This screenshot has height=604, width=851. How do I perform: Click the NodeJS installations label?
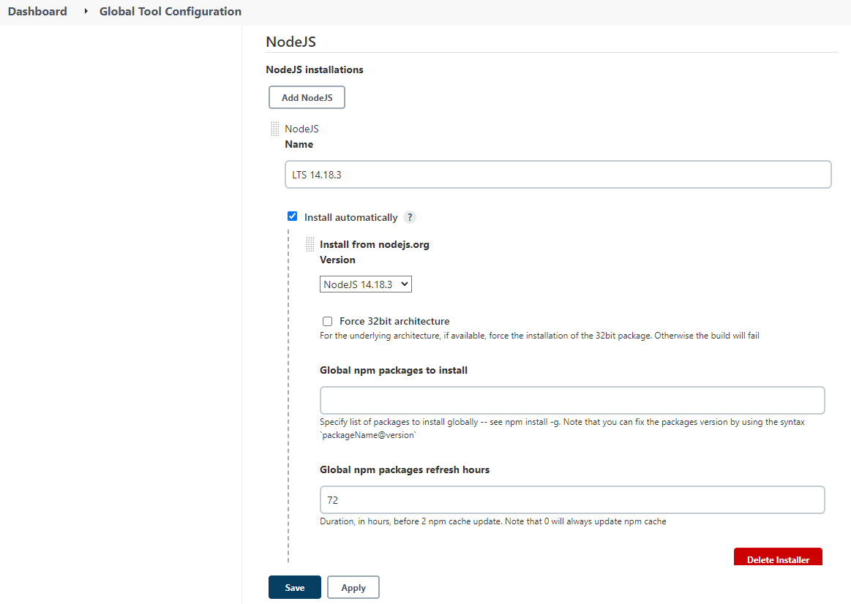(315, 69)
